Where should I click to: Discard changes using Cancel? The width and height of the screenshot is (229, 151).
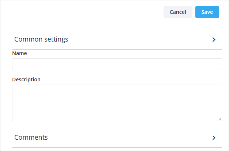click(178, 12)
